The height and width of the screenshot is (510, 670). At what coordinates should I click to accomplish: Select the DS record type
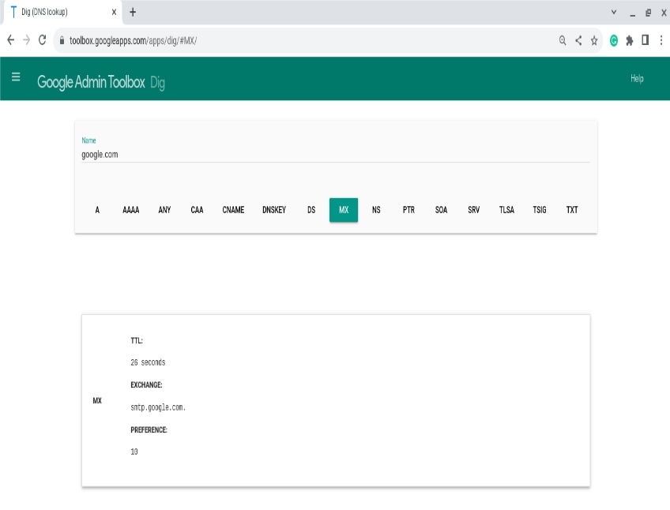click(311, 210)
